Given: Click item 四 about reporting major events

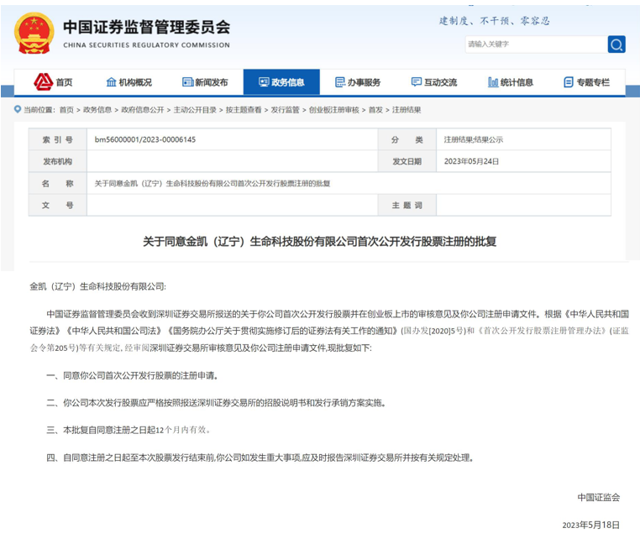Looking at the screenshot, I should pos(260,458).
